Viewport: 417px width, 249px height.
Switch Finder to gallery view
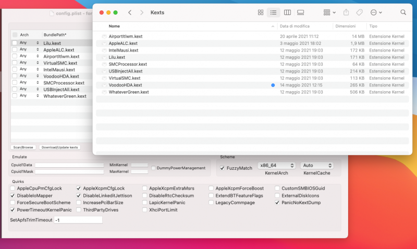301,13
